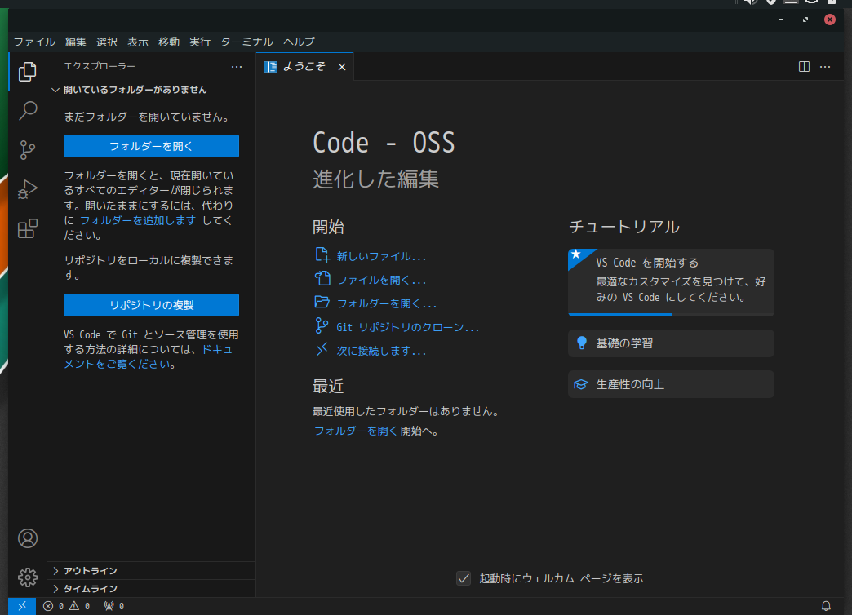
Task: Open the Search view icon
Action: 27,111
